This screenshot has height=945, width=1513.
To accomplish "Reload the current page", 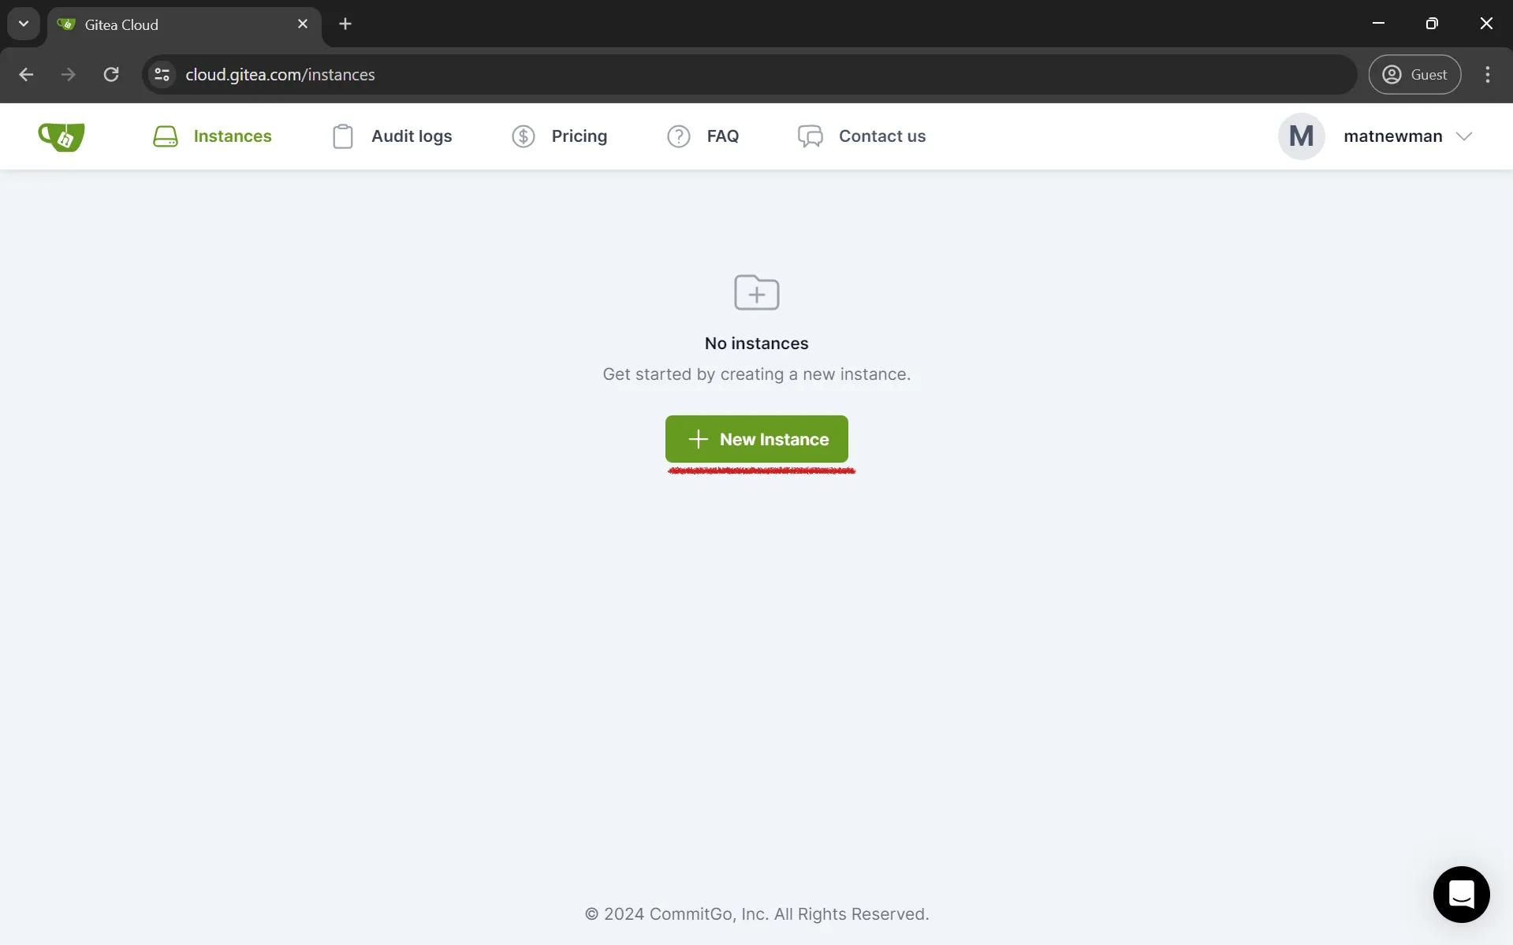I will pos(111,74).
